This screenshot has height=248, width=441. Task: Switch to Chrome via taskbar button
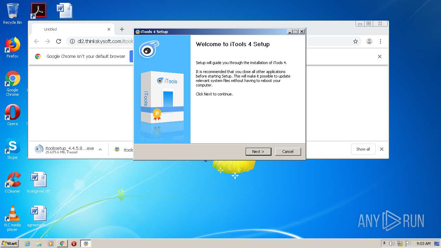click(x=62, y=244)
